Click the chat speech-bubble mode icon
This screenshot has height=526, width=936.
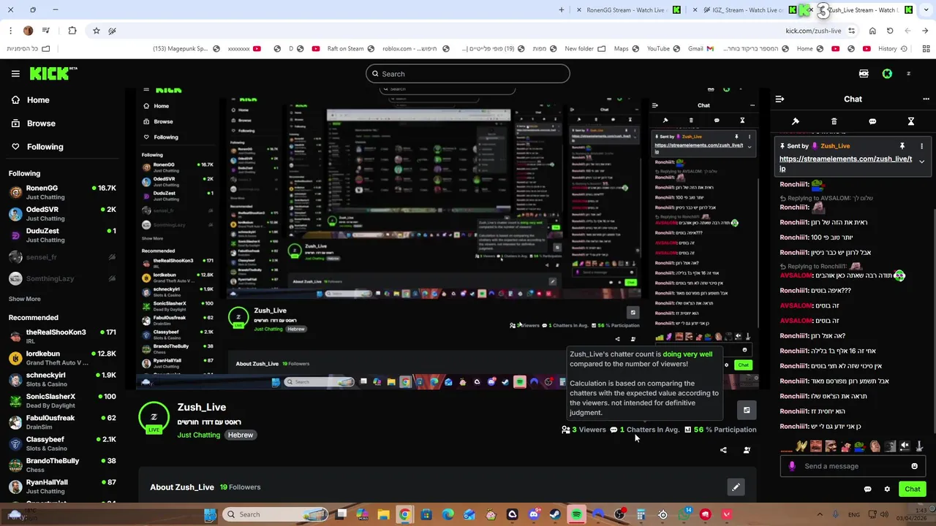[x=872, y=121]
